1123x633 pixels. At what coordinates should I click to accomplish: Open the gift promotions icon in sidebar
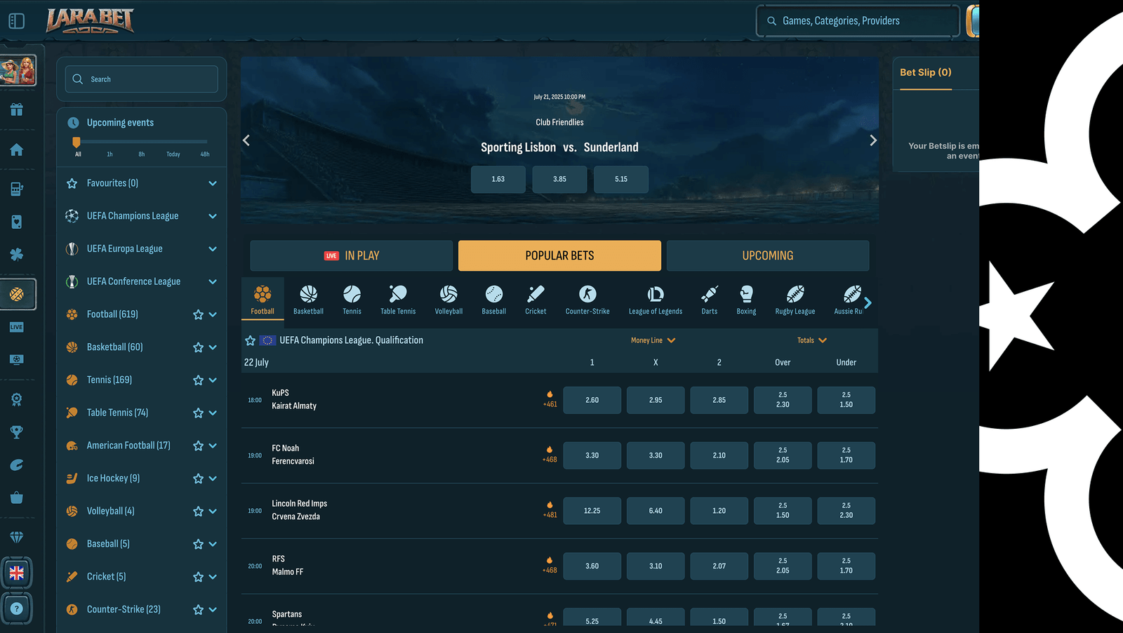point(17,109)
